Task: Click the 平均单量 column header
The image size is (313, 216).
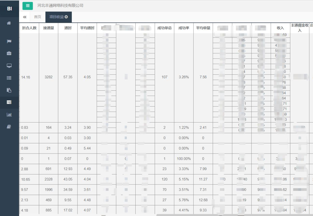Action: 203,28
